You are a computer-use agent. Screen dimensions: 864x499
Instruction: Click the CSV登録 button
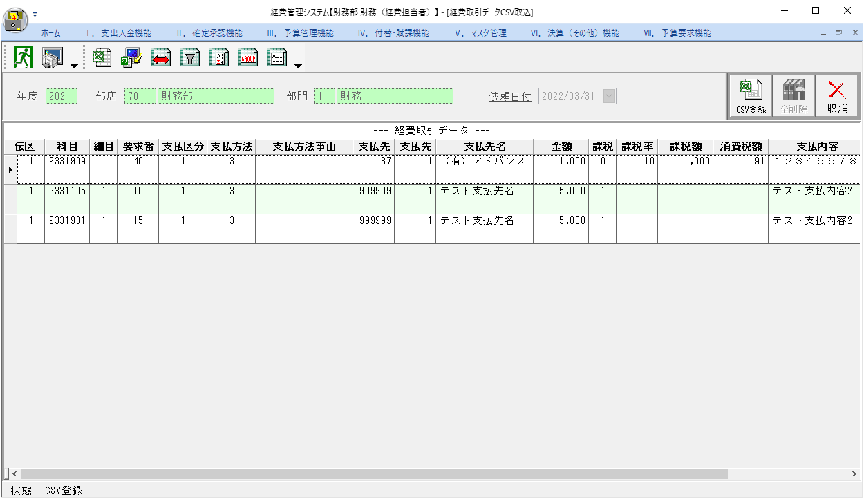coord(751,96)
